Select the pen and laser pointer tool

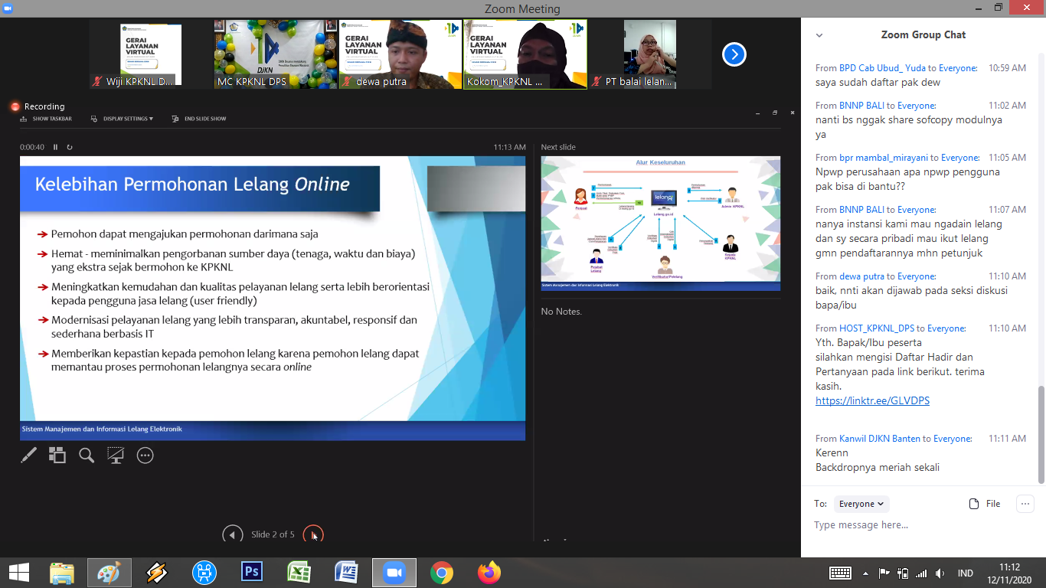click(28, 456)
